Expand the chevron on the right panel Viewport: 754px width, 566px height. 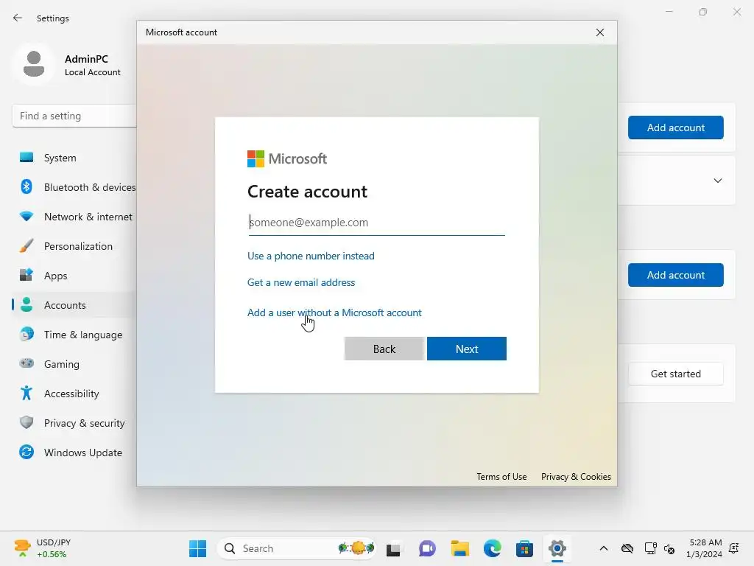coord(717,181)
